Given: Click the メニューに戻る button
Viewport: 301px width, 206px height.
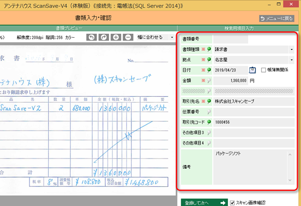Looking at the screenshot, I should coord(276,19).
